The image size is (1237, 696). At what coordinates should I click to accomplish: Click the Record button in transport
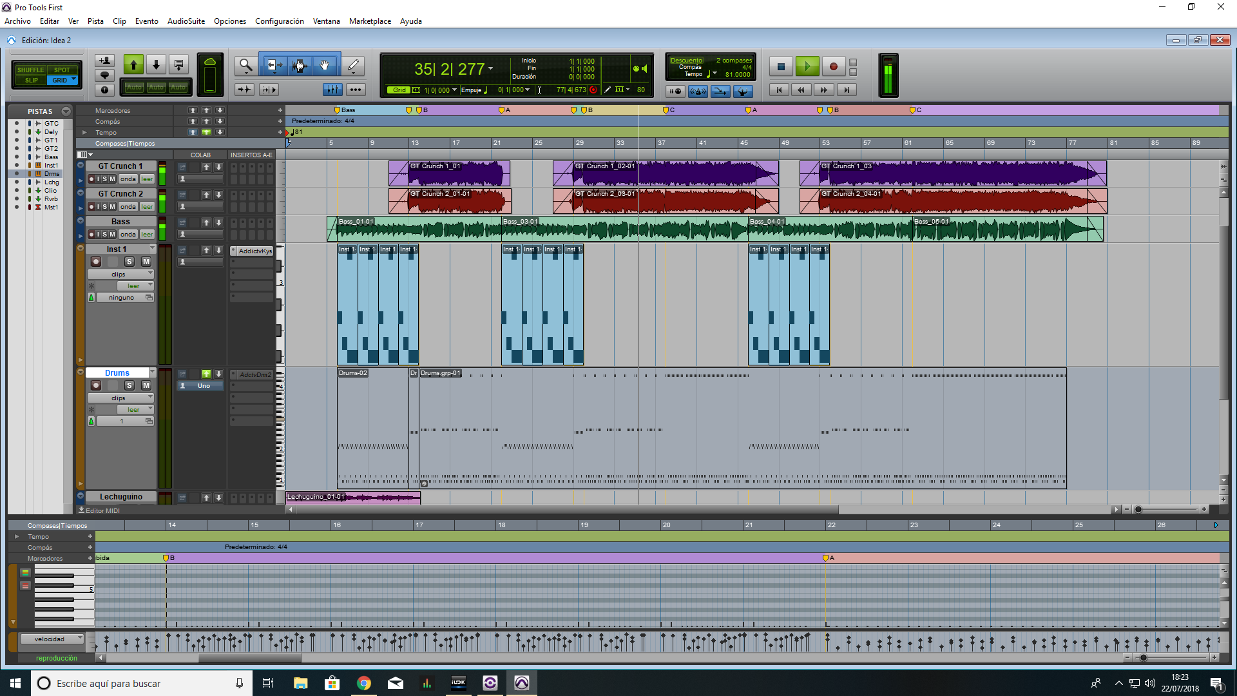pyautogui.click(x=833, y=66)
